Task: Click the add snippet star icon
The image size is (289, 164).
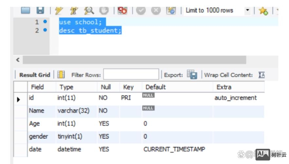Action: [x=263, y=11]
